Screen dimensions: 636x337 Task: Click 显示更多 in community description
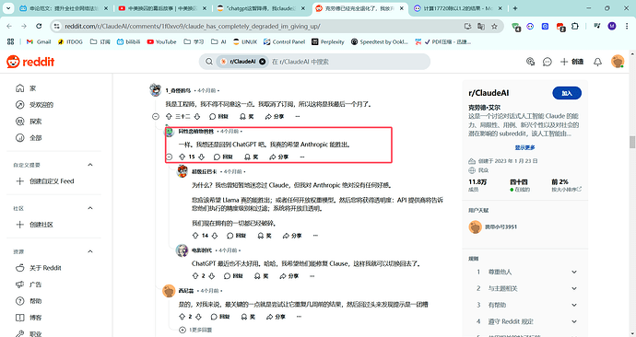click(524, 147)
